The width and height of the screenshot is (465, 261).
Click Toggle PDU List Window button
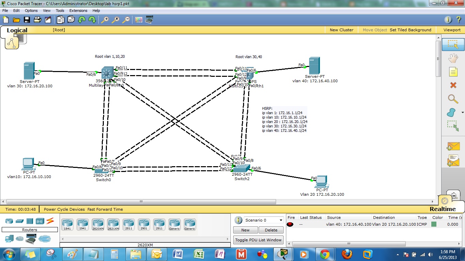coord(258,240)
